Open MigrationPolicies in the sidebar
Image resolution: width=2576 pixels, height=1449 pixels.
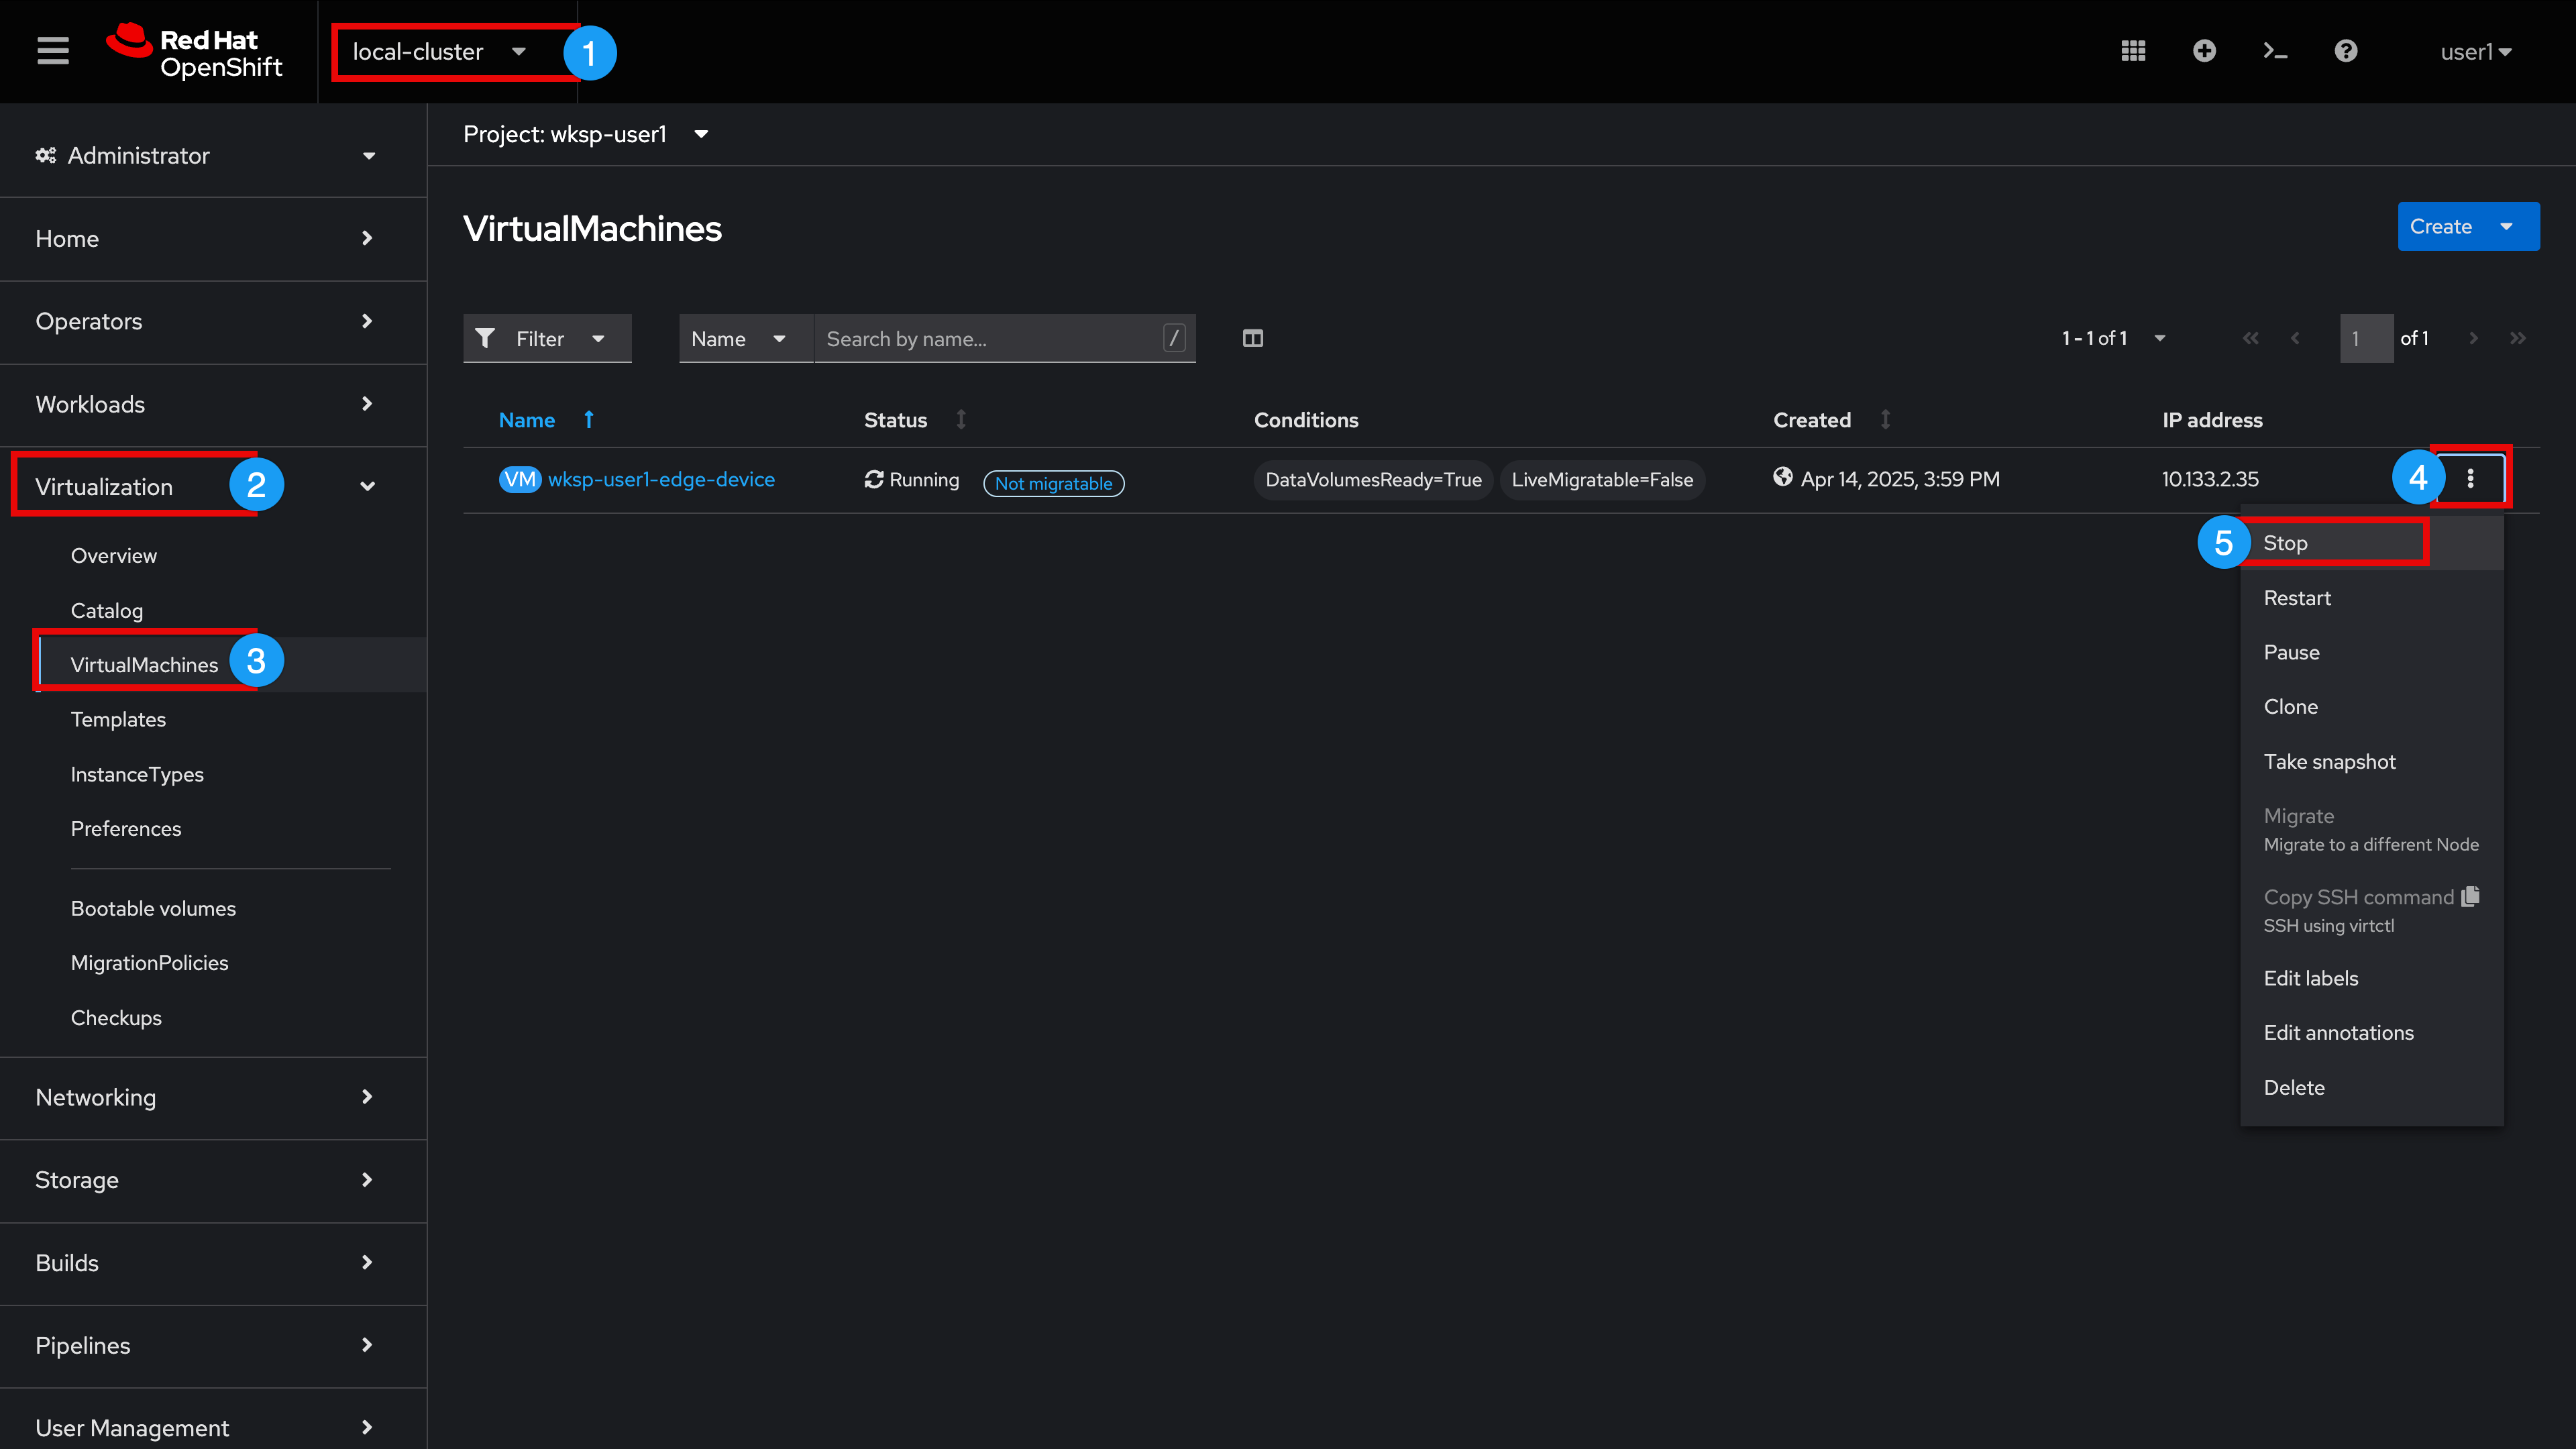coord(149,962)
